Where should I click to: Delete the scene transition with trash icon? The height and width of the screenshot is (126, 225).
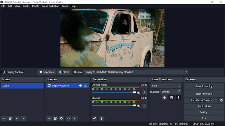(x=172, y=98)
